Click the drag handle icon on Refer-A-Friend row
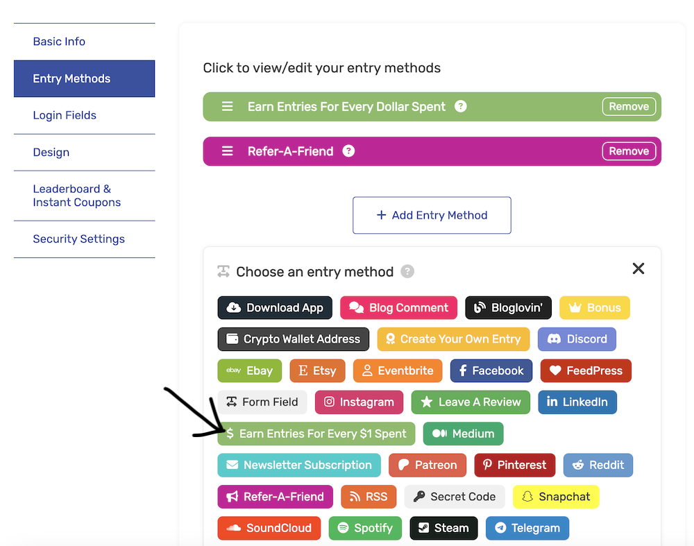This screenshot has width=694, height=546. click(227, 151)
